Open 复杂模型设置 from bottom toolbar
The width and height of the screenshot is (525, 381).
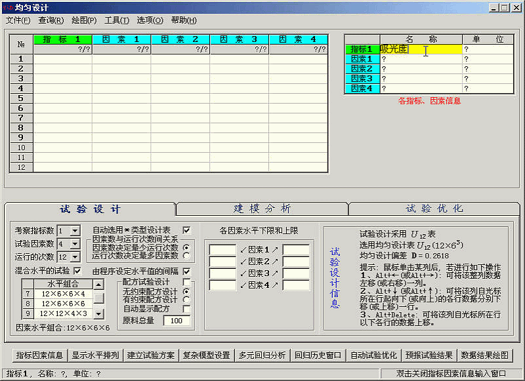coord(207,355)
